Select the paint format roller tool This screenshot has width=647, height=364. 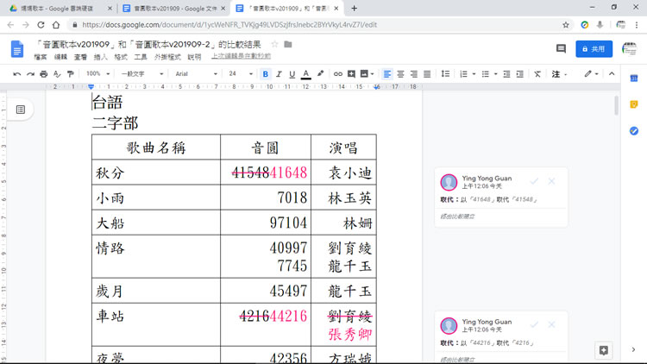[70, 74]
